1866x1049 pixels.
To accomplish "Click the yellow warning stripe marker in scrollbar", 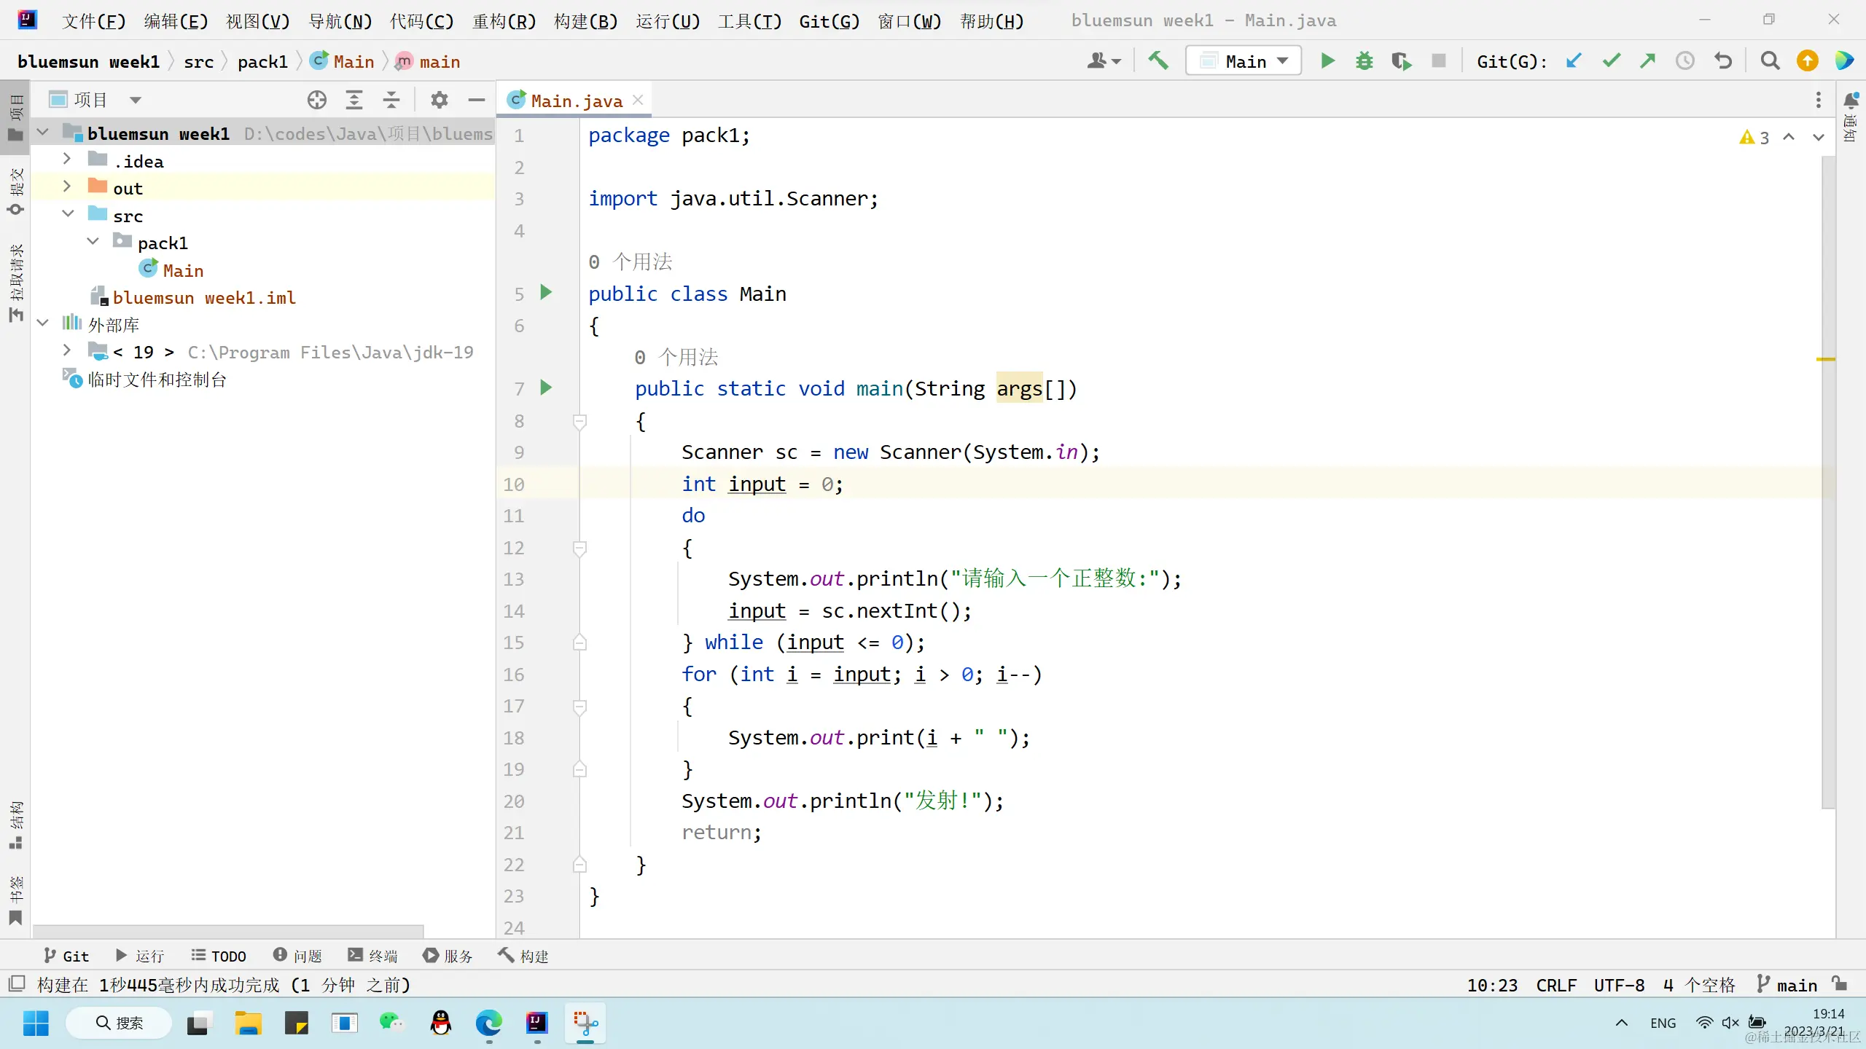I will pos(1825,359).
